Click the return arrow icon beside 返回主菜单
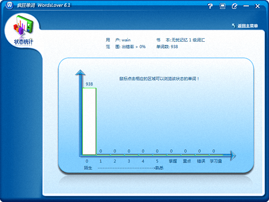Screen dimensions: 269x202 (x=234, y=26)
